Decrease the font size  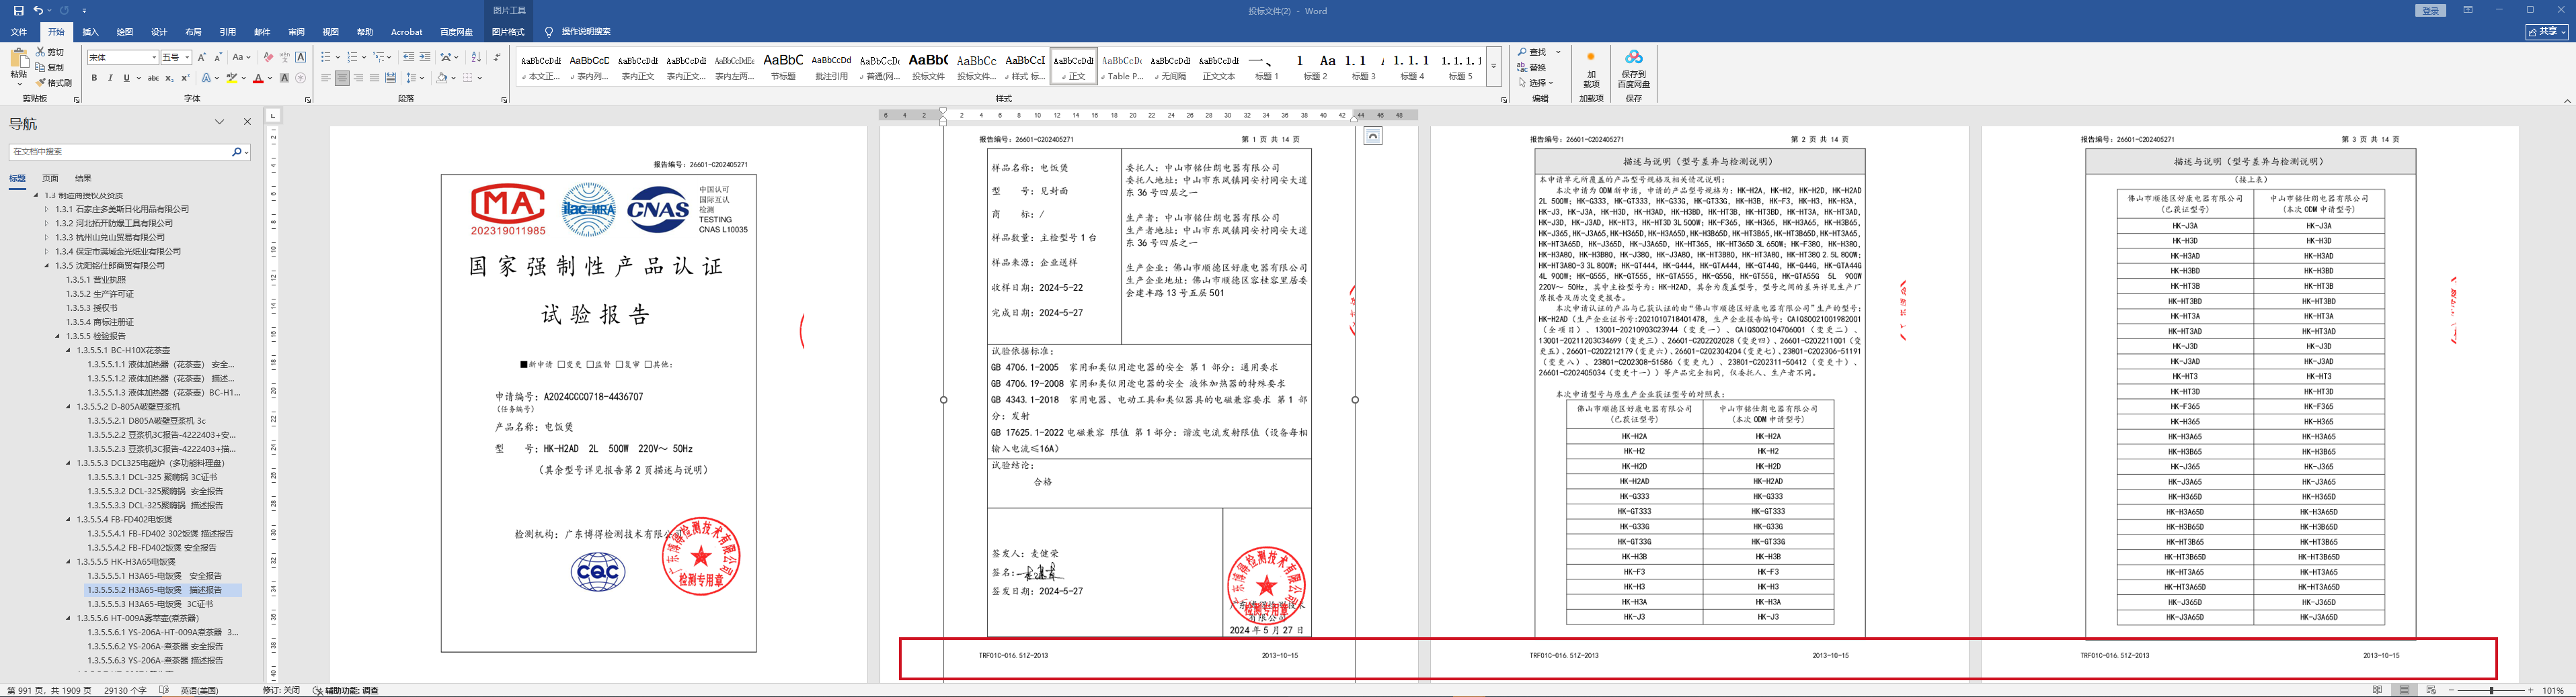coord(218,58)
